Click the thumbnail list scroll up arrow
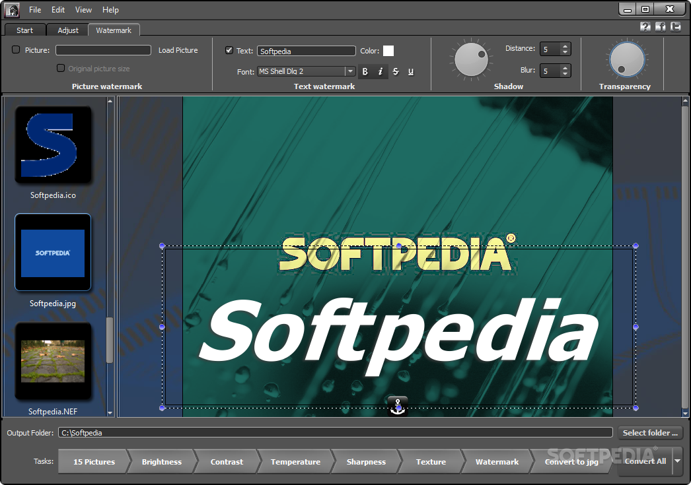 [x=110, y=101]
